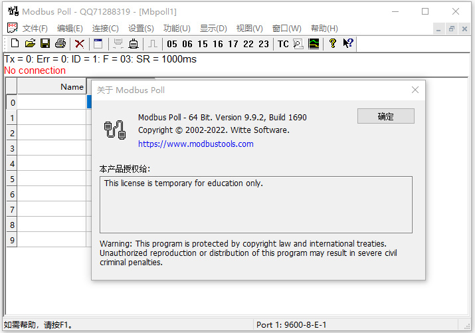Open the 设置(S) menu
The height and width of the screenshot is (333, 475).
pos(141,28)
